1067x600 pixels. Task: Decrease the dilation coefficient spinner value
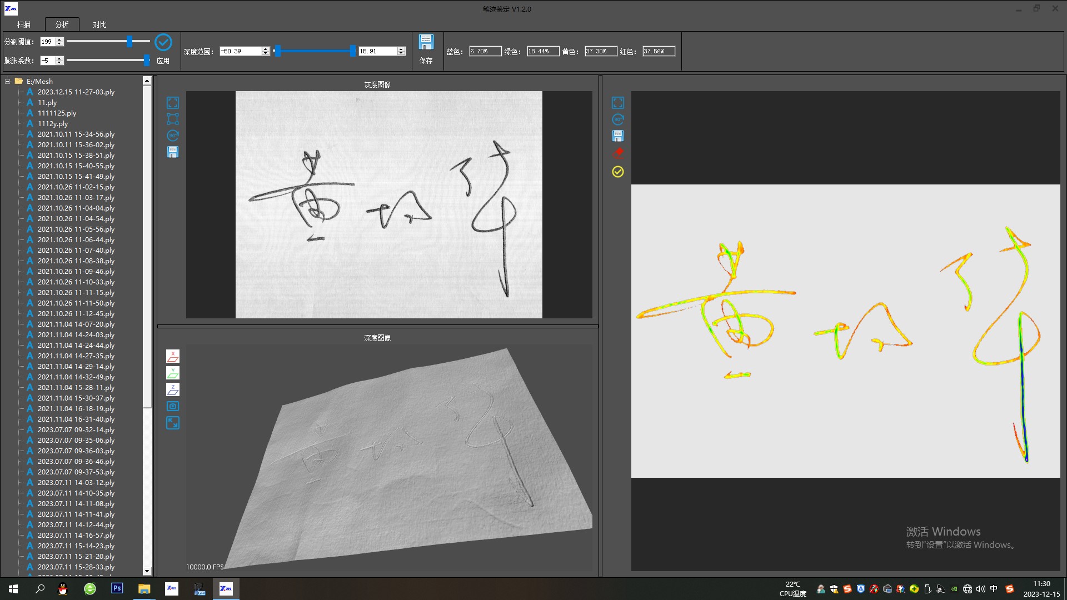point(59,63)
